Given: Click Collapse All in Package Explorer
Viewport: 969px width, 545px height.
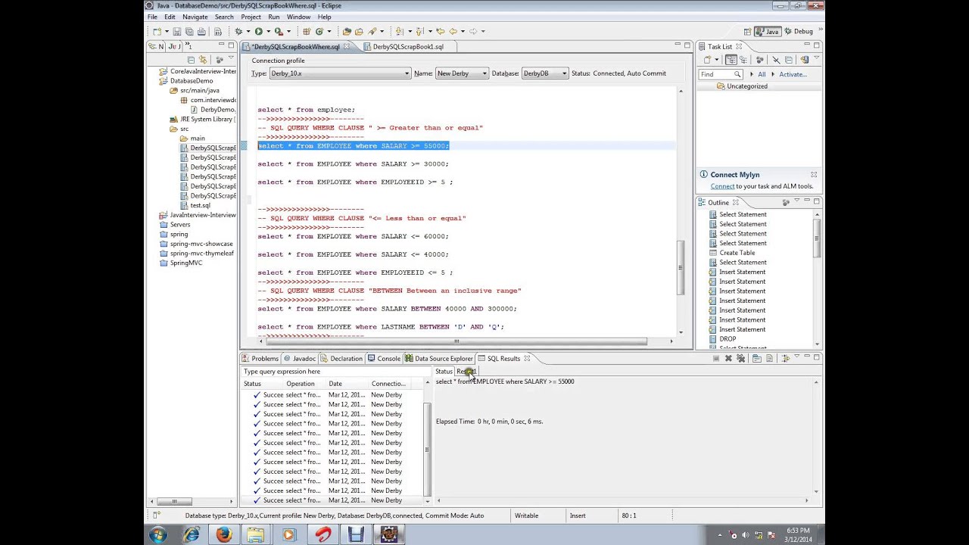Looking at the screenshot, I should (x=191, y=60).
